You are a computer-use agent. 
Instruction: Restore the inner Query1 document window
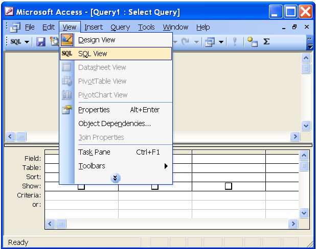pos(295,27)
